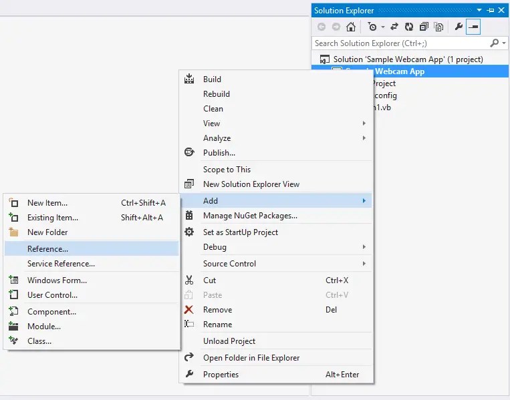The height and width of the screenshot is (400, 510).
Task: Click New Solution Explorer View icon
Action: point(189,184)
